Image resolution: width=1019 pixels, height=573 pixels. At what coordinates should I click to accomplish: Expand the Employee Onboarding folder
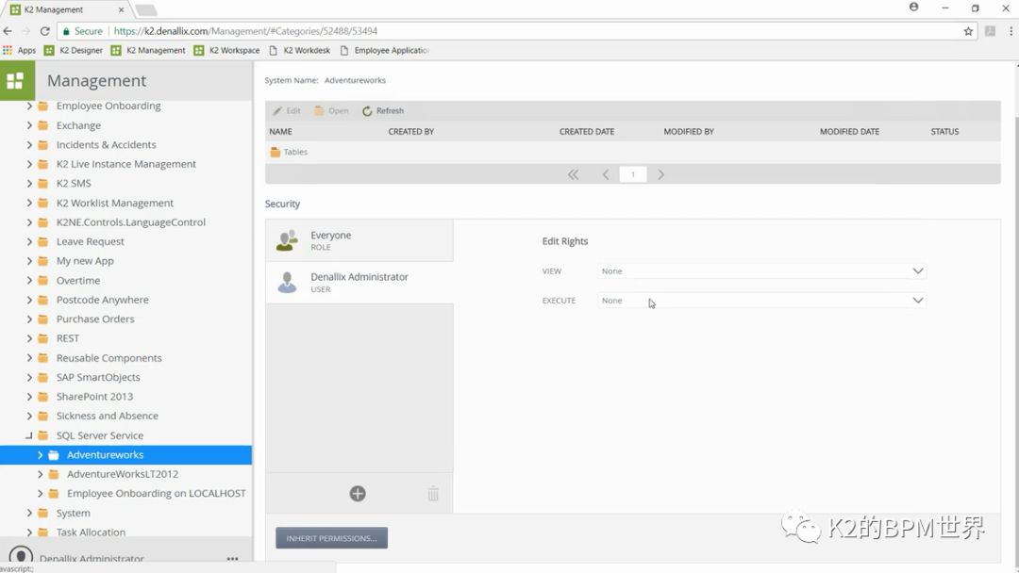click(x=29, y=106)
